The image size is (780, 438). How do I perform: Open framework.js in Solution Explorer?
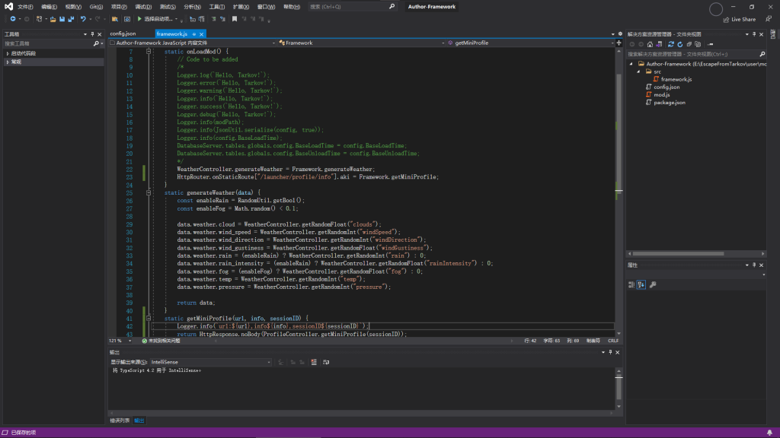[676, 79]
